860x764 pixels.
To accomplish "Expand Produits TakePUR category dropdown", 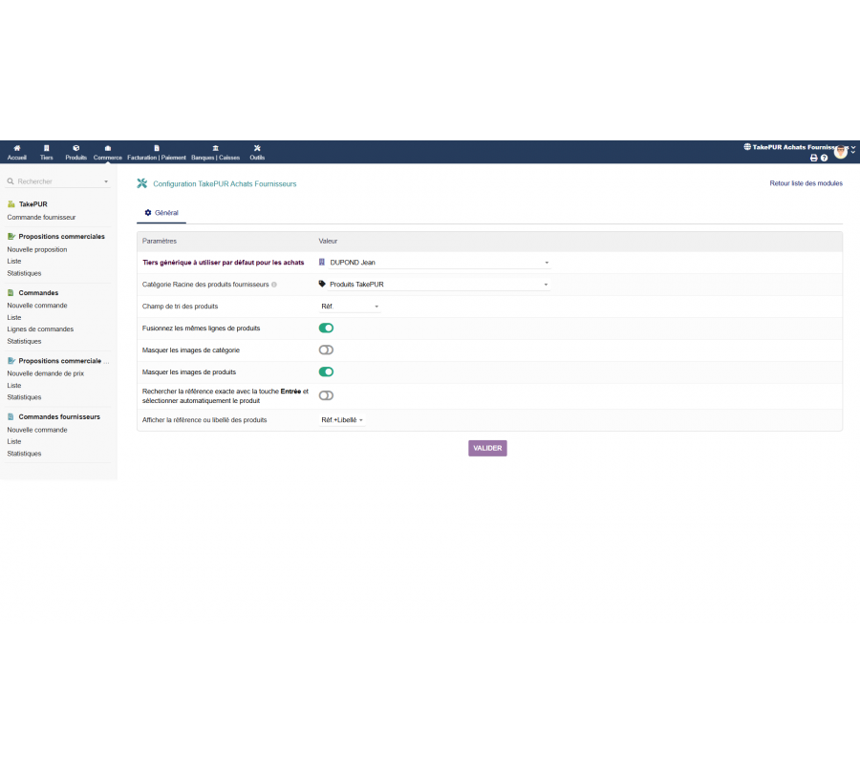I will pyautogui.click(x=434, y=285).
